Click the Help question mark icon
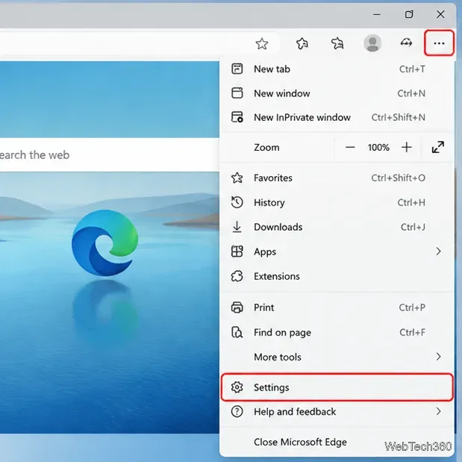 (x=237, y=411)
